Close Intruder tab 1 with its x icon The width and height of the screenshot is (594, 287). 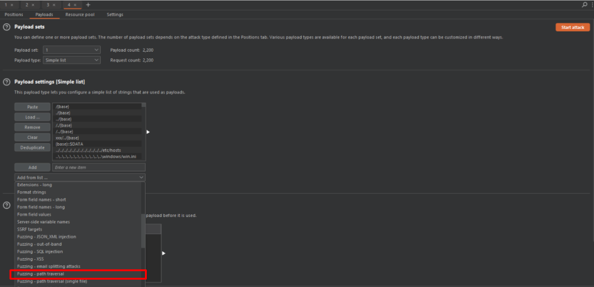coord(12,4)
